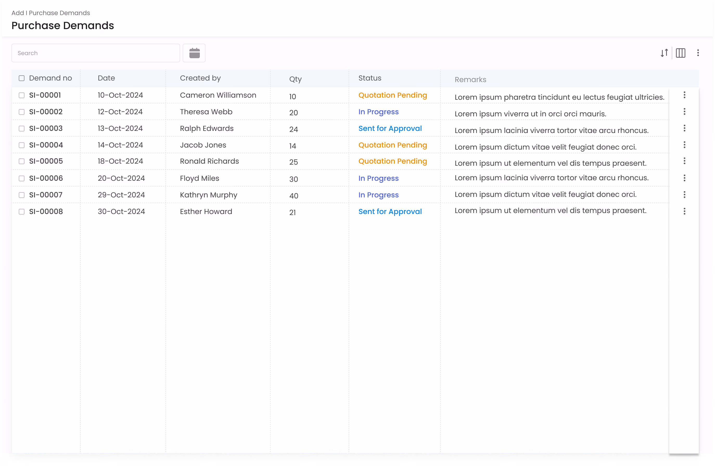Check the box for SI-00003
Screen dimensions: 715x466
click(22, 129)
